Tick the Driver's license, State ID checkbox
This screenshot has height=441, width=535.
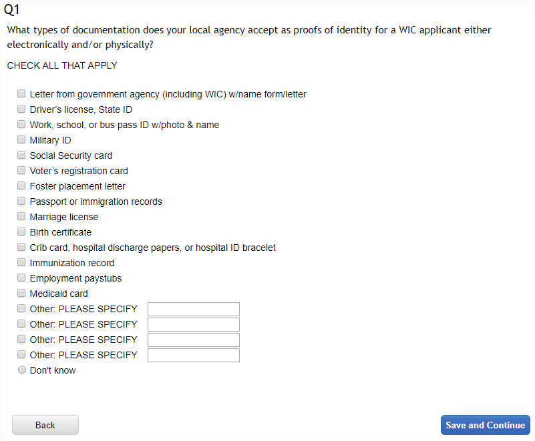tap(21, 109)
